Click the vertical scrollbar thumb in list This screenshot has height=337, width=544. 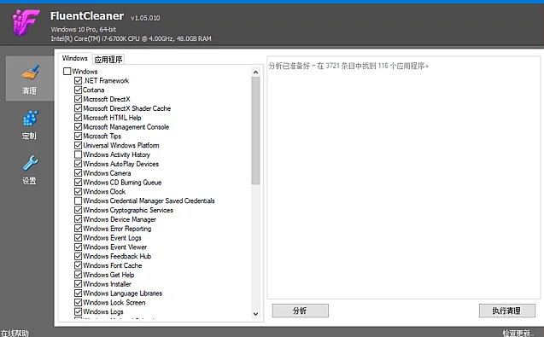tap(255, 131)
